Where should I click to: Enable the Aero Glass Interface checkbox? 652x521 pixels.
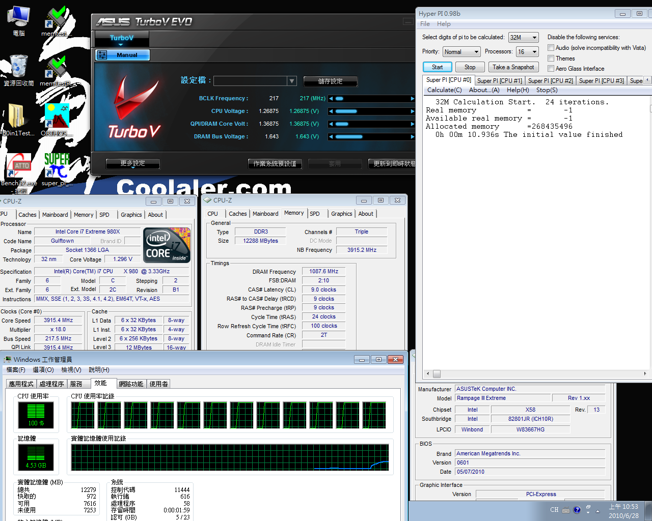551,68
